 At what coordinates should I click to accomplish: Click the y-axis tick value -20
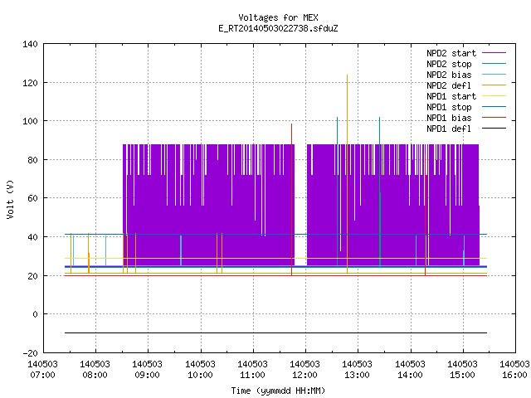tap(30, 353)
